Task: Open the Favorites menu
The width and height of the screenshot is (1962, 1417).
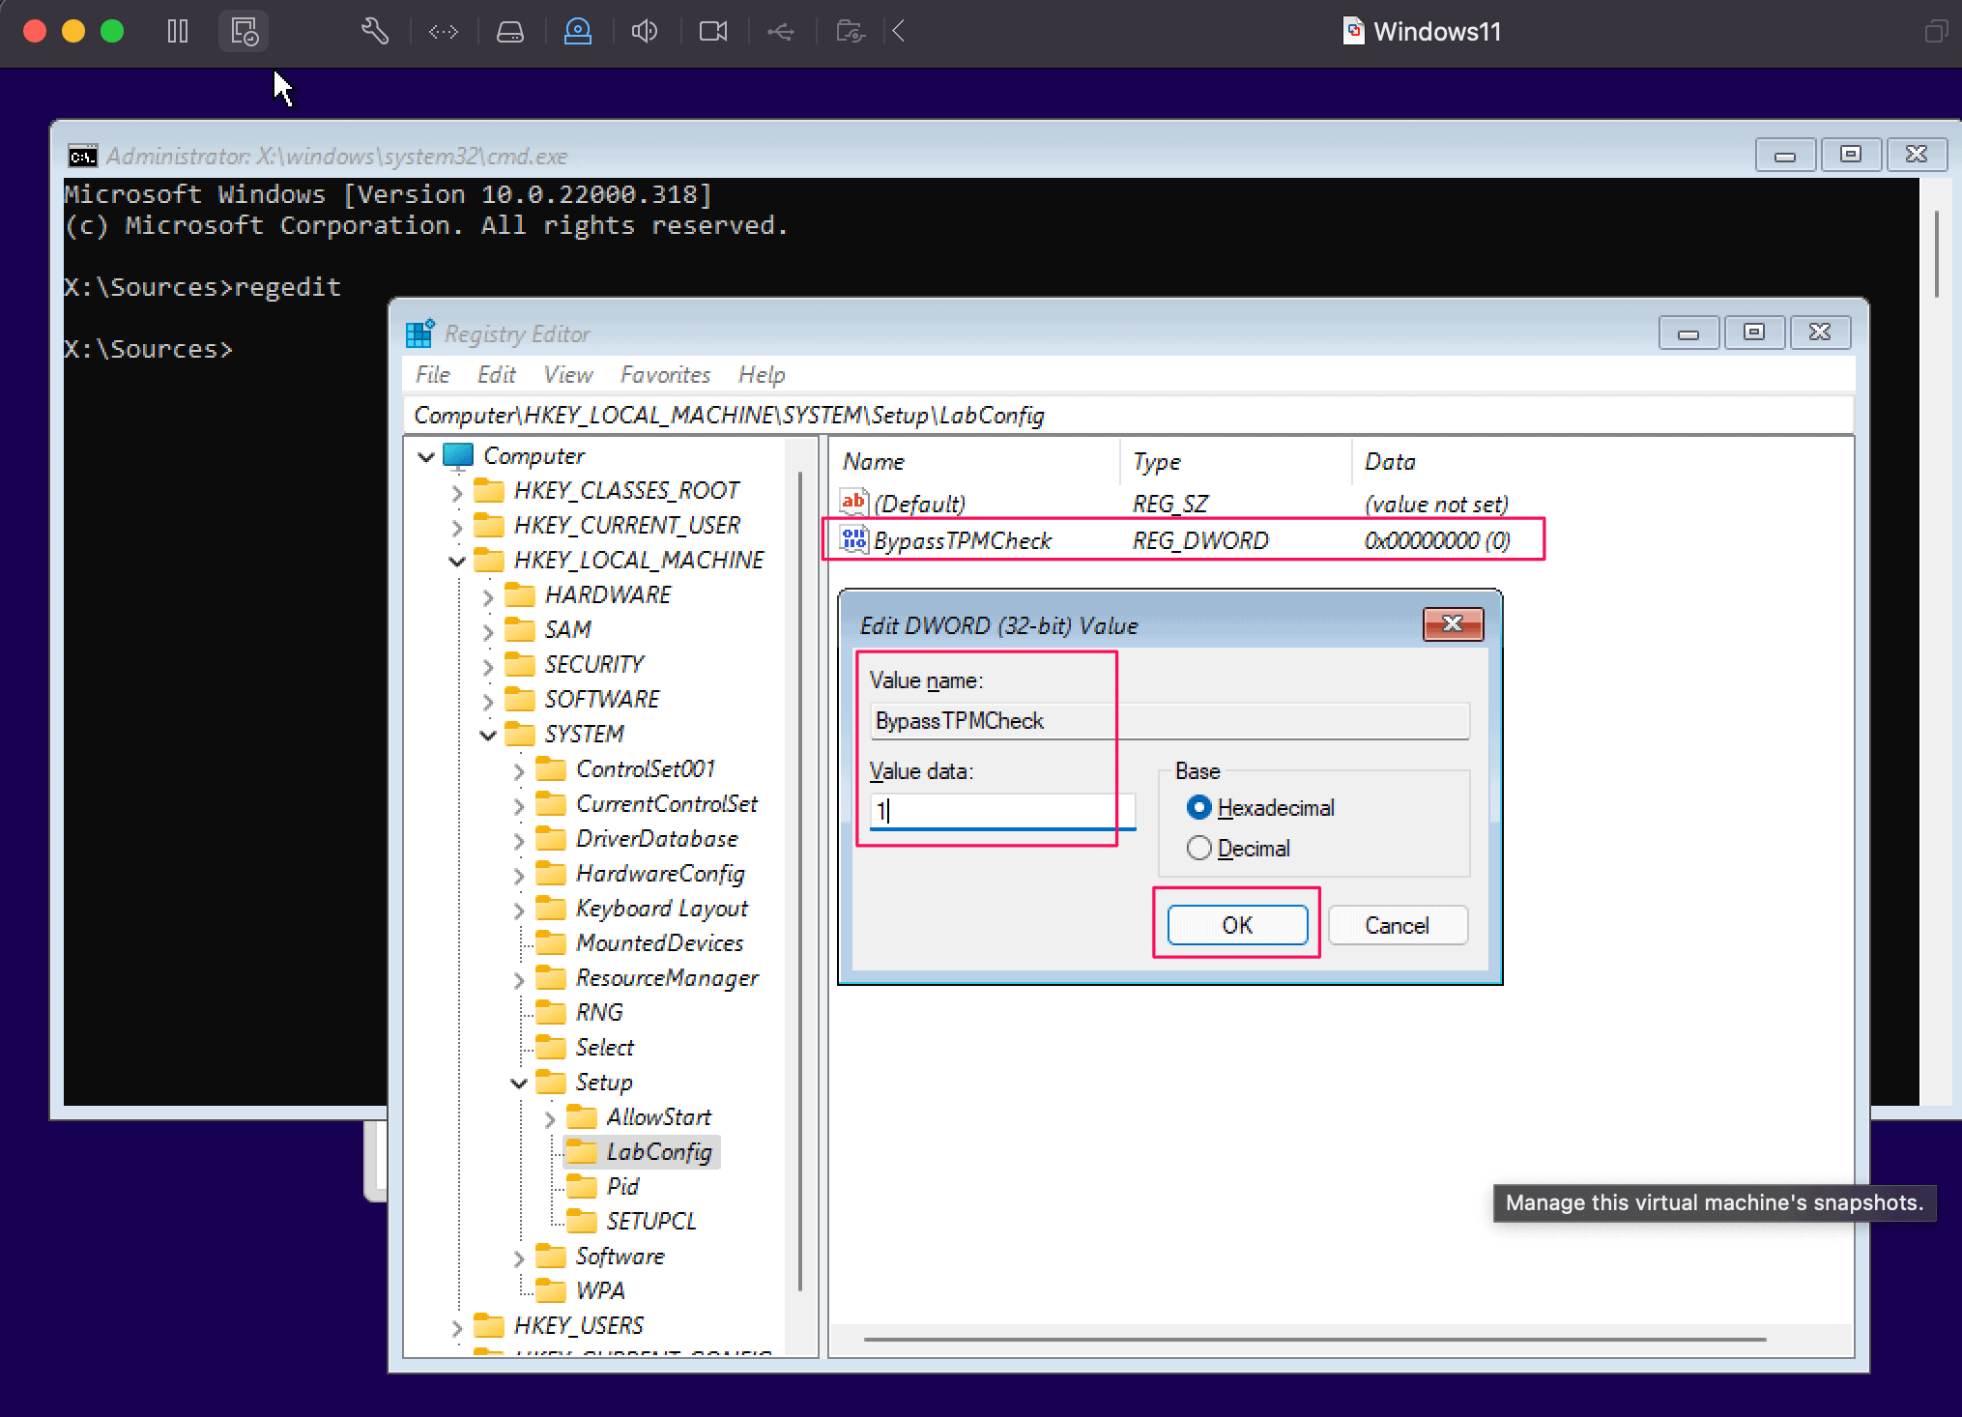Action: click(x=666, y=374)
